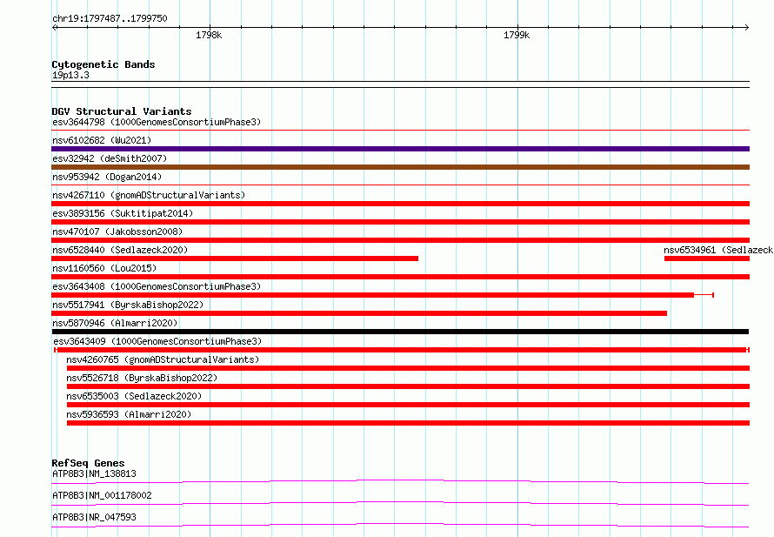774x537 pixels.
Task: Open the nsv1160560 (Lou2015) label
Action: (104, 268)
